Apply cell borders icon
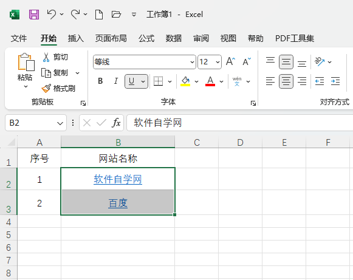Viewport: 353px width, 280px height. coord(158,81)
